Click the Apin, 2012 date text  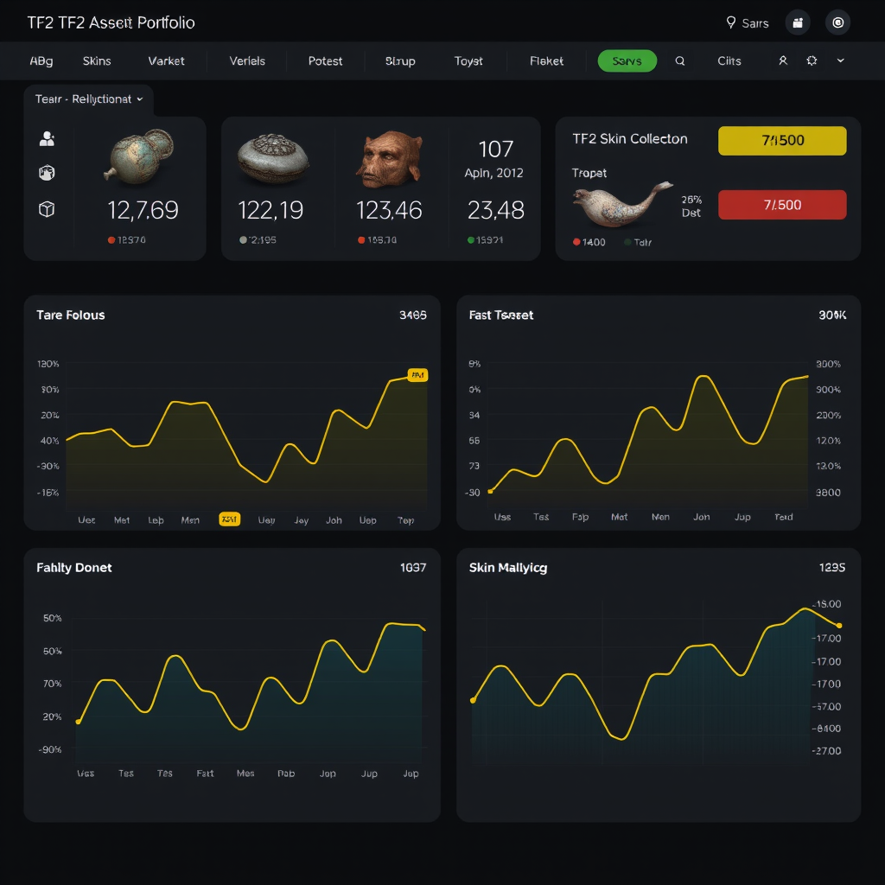[493, 173]
